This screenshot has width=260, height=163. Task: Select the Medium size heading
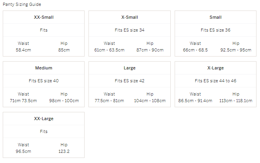tap(44, 68)
